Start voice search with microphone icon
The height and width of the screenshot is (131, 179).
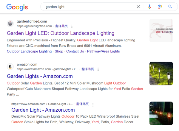tap(149, 7)
